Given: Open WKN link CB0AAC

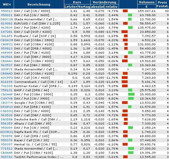Looking at the screenshot, I should click(x=7, y=61).
